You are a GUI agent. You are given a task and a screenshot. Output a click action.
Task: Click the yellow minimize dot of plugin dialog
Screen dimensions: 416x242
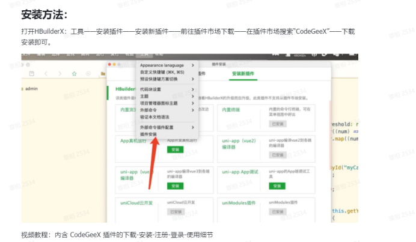coord(114,64)
